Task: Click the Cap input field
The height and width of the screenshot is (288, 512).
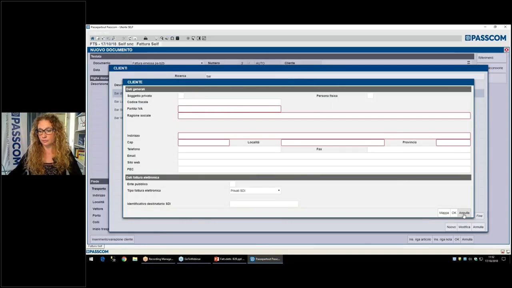Action: tap(204, 142)
